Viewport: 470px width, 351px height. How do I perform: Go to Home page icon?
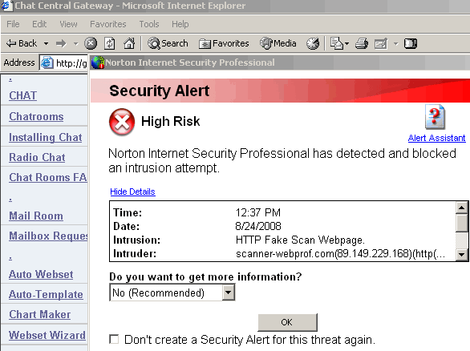[129, 43]
